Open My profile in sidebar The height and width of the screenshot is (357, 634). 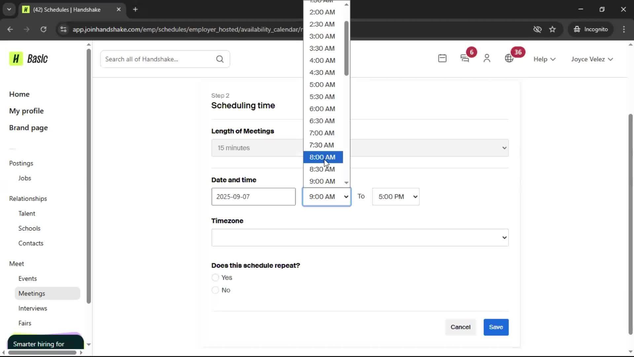26,111
